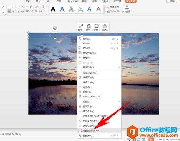Choose 复制(C) from the context menu
180x141 pixels.
pyautogui.click(x=99, y=39)
